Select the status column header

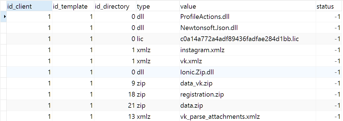tap(329, 6)
